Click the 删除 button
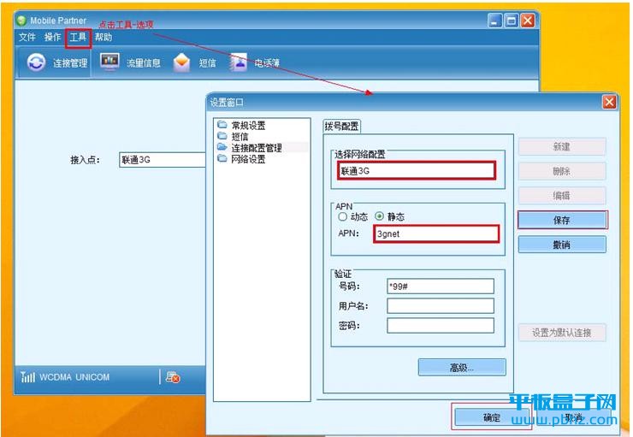This screenshot has width=633, height=437. (562, 172)
